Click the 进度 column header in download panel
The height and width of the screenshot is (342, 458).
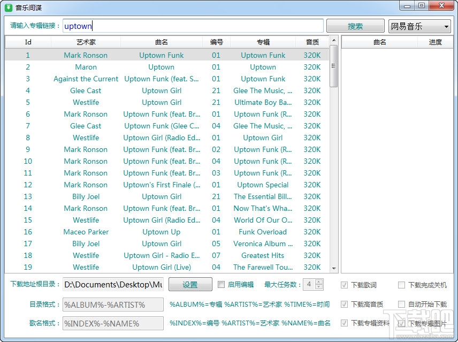pos(435,42)
